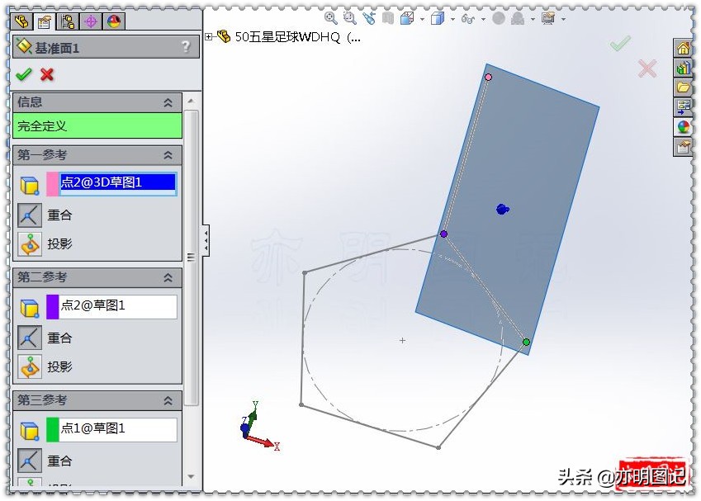Image resolution: width=701 pixels, height=501 pixels.
Task: Click the View Orientation cube icon
Action: tap(405, 18)
